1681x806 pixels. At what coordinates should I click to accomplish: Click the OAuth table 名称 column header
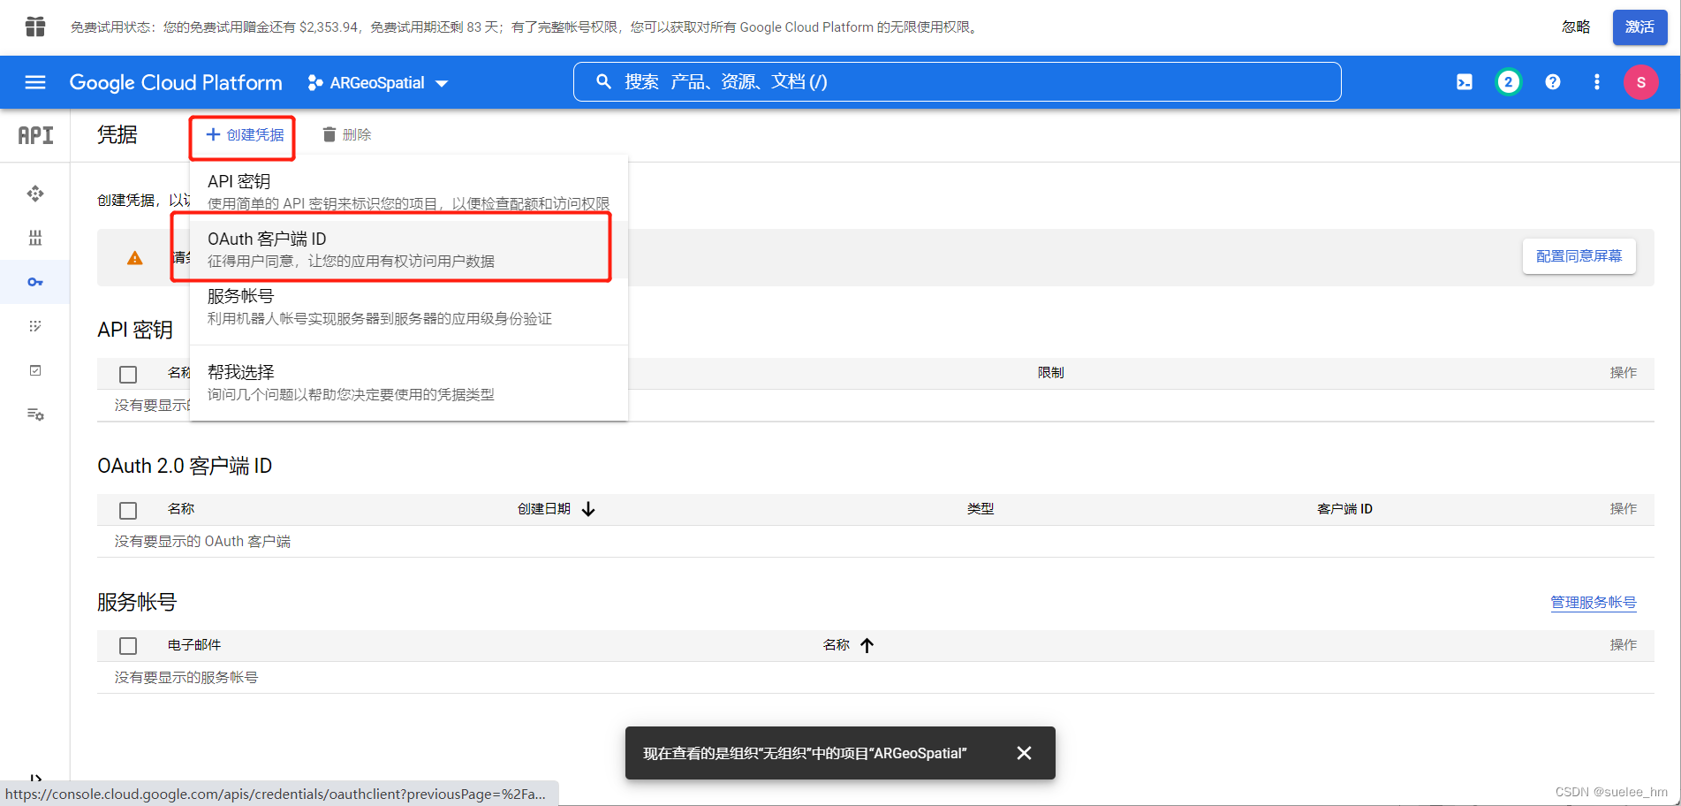181,509
